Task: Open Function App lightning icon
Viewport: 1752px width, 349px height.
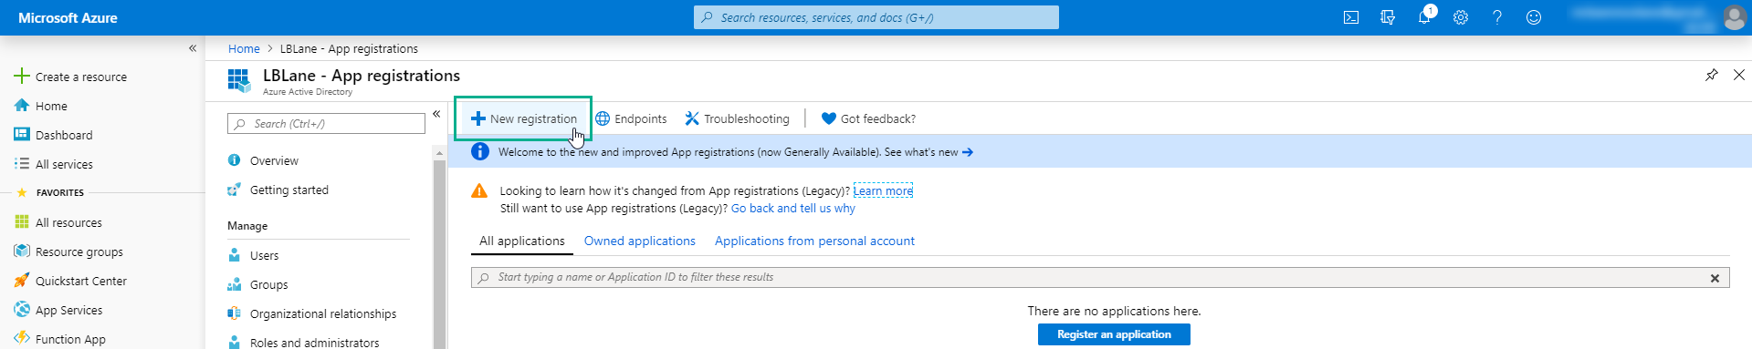Action: [x=22, y=338]
